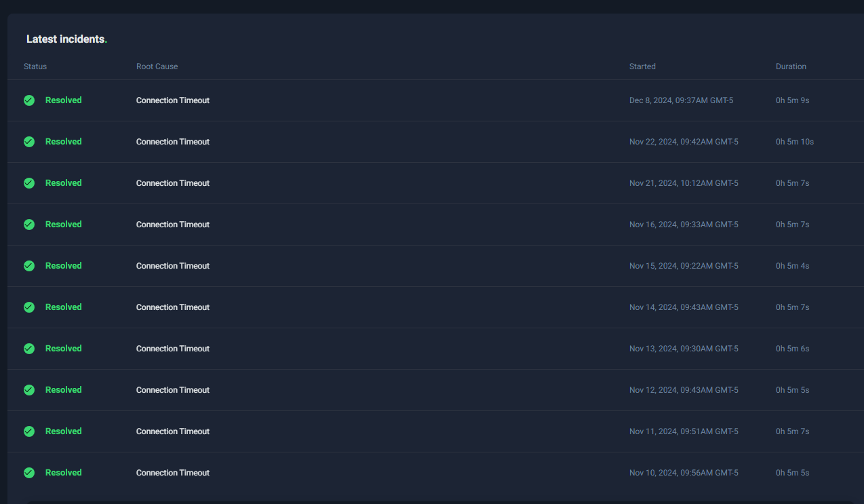The height and width of the screenshot is (504, 864).
Task: Click the green check icon for Nov 15 incident
Action: (29, 266)
